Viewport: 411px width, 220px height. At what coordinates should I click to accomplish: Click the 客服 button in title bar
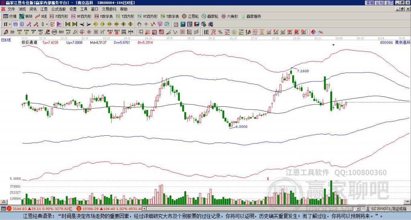tap(370, 3)
